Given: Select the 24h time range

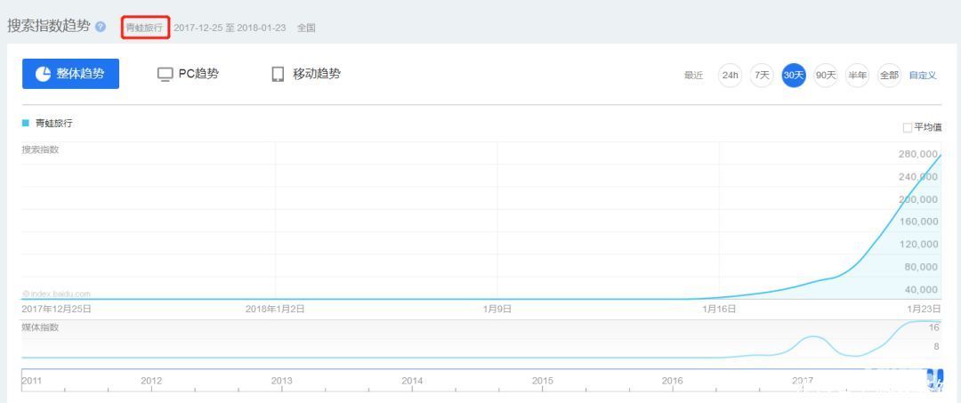Looking at the screenshot, I should click(x=730, y=76).
